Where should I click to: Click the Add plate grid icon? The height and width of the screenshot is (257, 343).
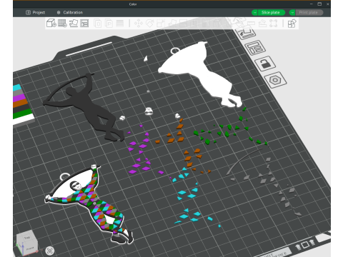(62, 24)
